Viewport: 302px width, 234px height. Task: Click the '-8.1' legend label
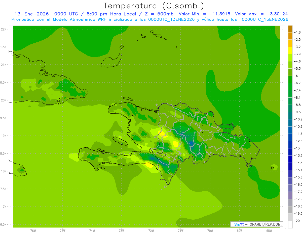coord(297,97)
